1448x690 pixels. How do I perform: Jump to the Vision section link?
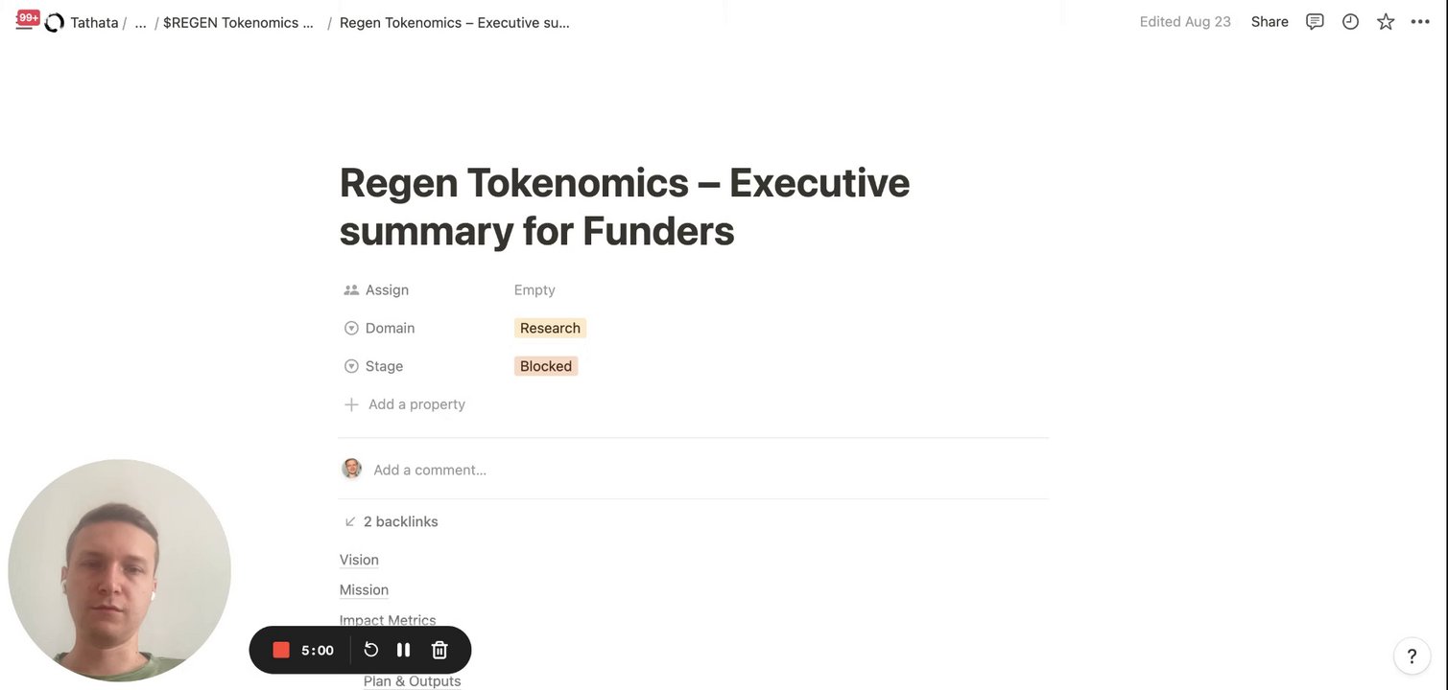click(x=359, y=560)
